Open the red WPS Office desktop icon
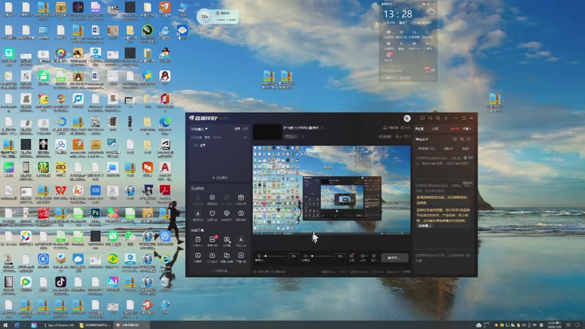Viewport: 585px width, 329px height. click(61, 190)
